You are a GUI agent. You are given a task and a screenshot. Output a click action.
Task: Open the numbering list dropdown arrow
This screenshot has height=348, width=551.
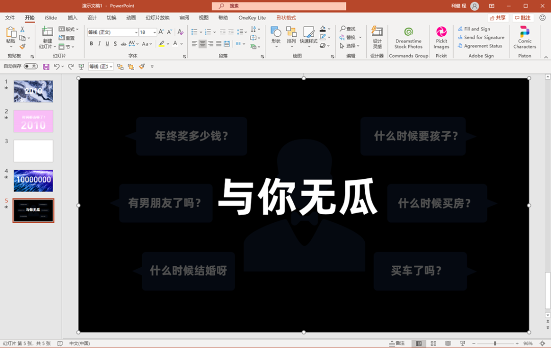click(x=215, y=32)
